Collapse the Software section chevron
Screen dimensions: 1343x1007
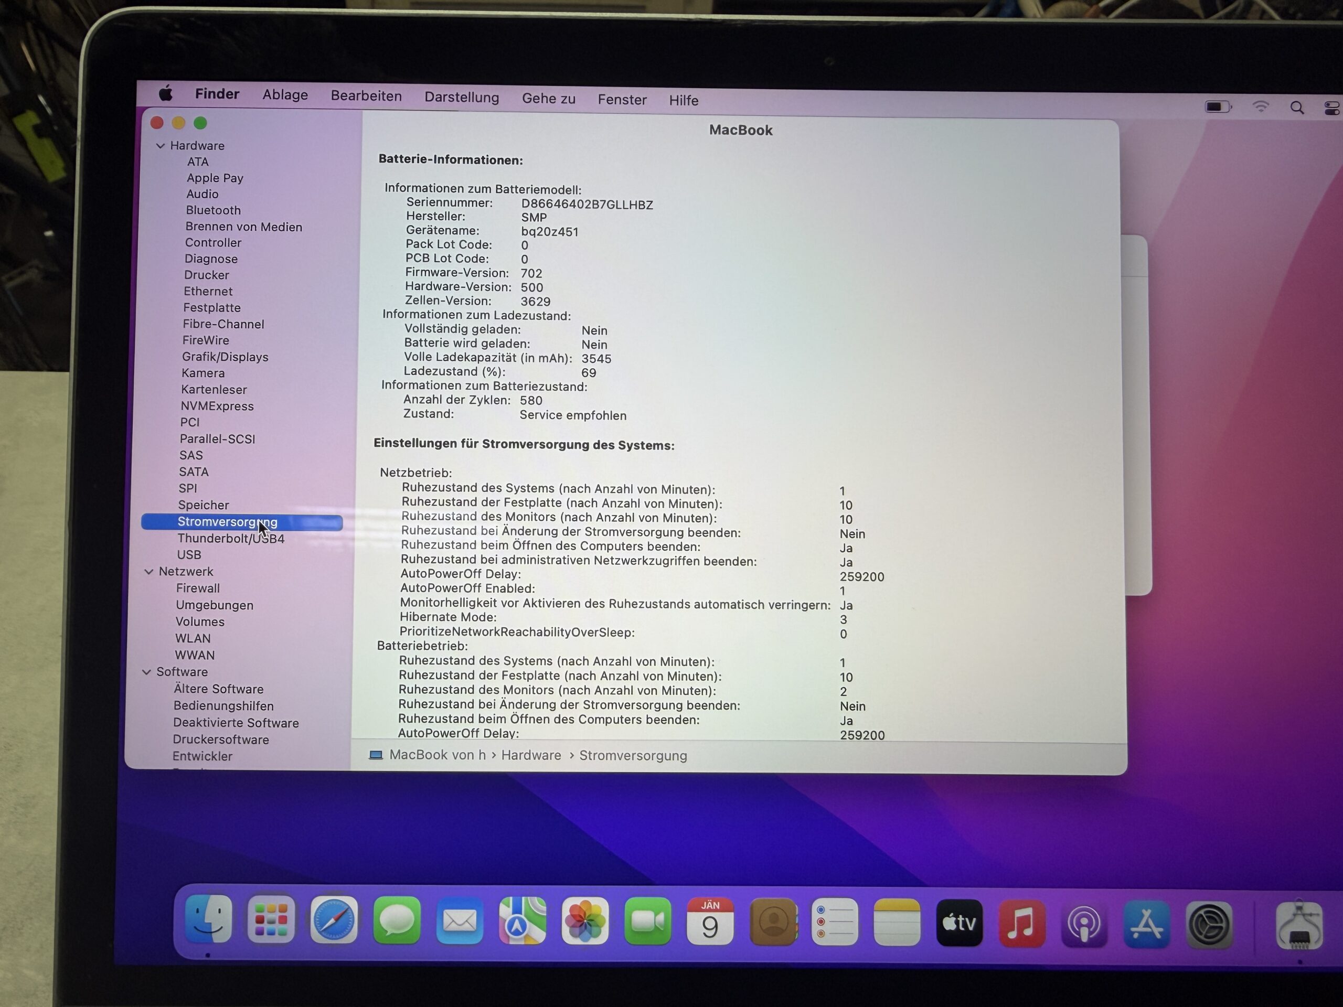[146, 672]
